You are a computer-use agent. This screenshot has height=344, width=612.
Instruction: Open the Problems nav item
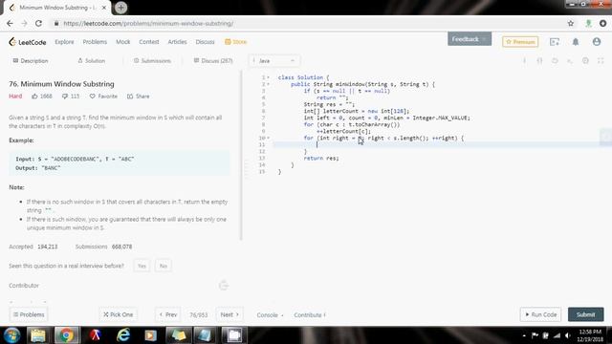tap(95, 42)
